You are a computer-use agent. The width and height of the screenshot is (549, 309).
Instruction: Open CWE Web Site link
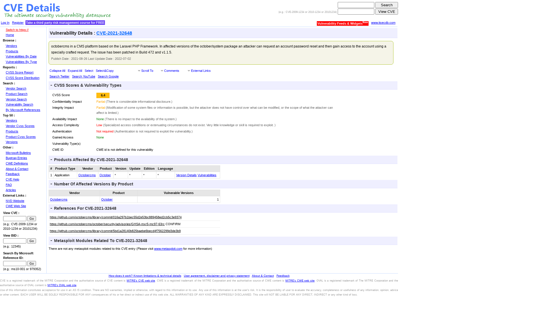(16, 206)
